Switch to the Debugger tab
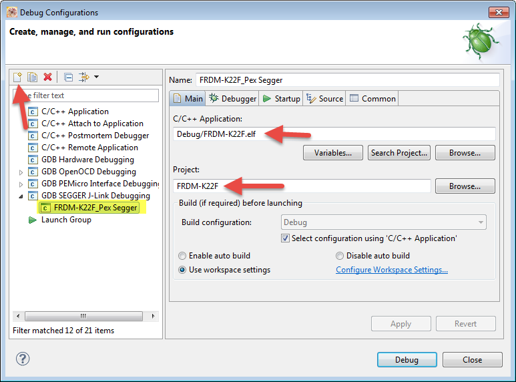 pos(232,99)
